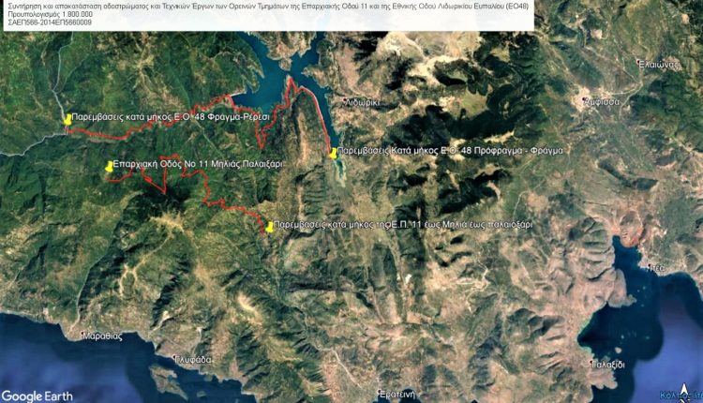Click the Ιτέα place label

pyautogui.click(x=656, y=268)
